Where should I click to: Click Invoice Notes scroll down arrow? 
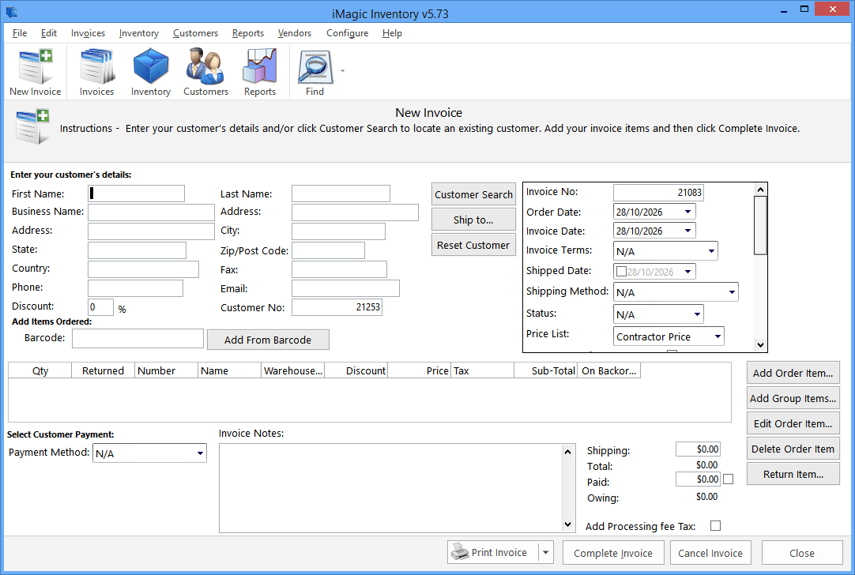coord(567,524)
